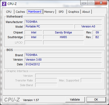Click the 'CPU-Z' window title text
Screen dimensions: 109x105
click(x=12, y=4)
